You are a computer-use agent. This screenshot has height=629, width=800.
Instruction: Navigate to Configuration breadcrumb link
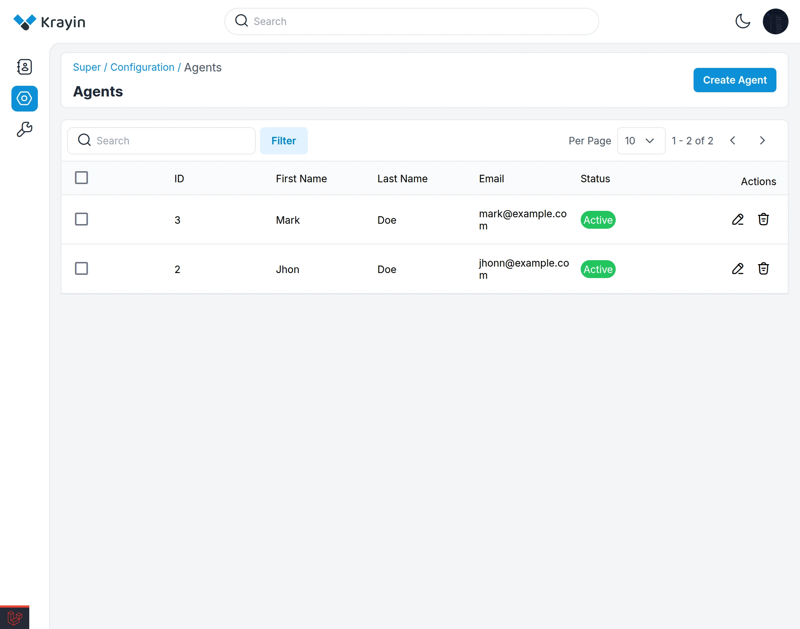click(142, 68)
